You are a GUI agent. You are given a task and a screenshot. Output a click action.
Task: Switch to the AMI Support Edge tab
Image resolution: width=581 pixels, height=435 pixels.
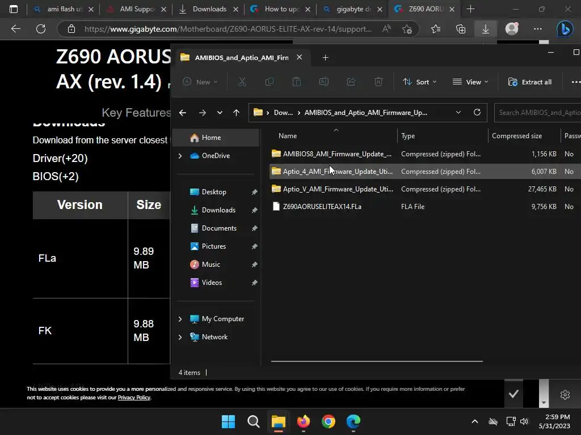(137, 9)
